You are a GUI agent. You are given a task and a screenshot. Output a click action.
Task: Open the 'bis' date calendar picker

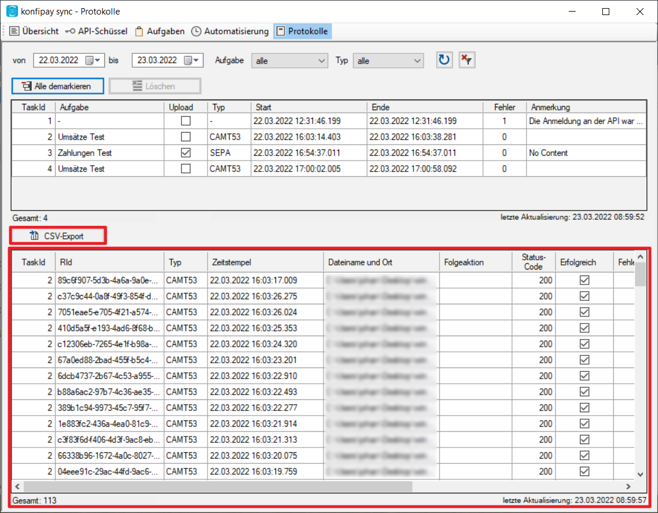tap(191, 60)
